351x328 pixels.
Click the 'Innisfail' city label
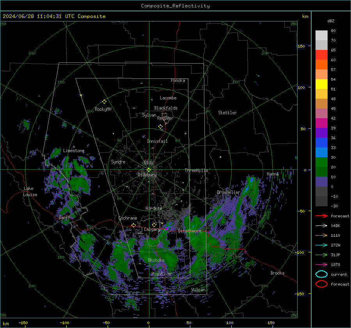point(157,141)
